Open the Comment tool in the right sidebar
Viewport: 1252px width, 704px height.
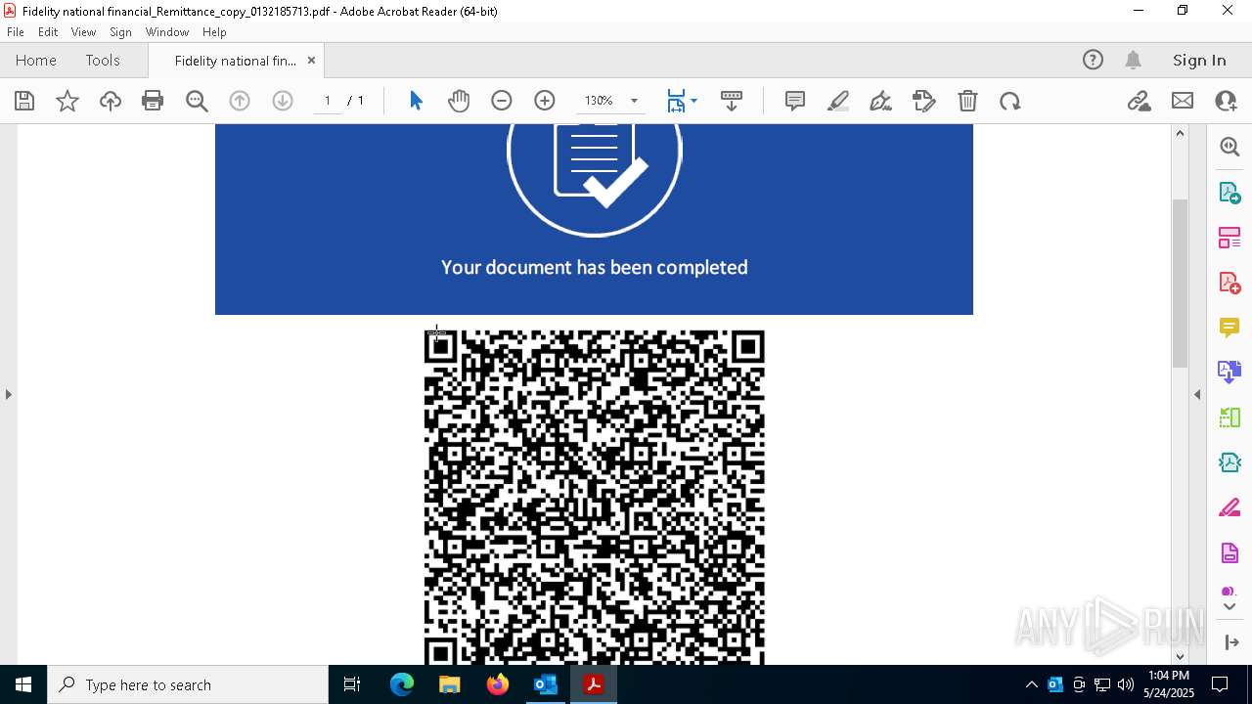(1230, 327)
